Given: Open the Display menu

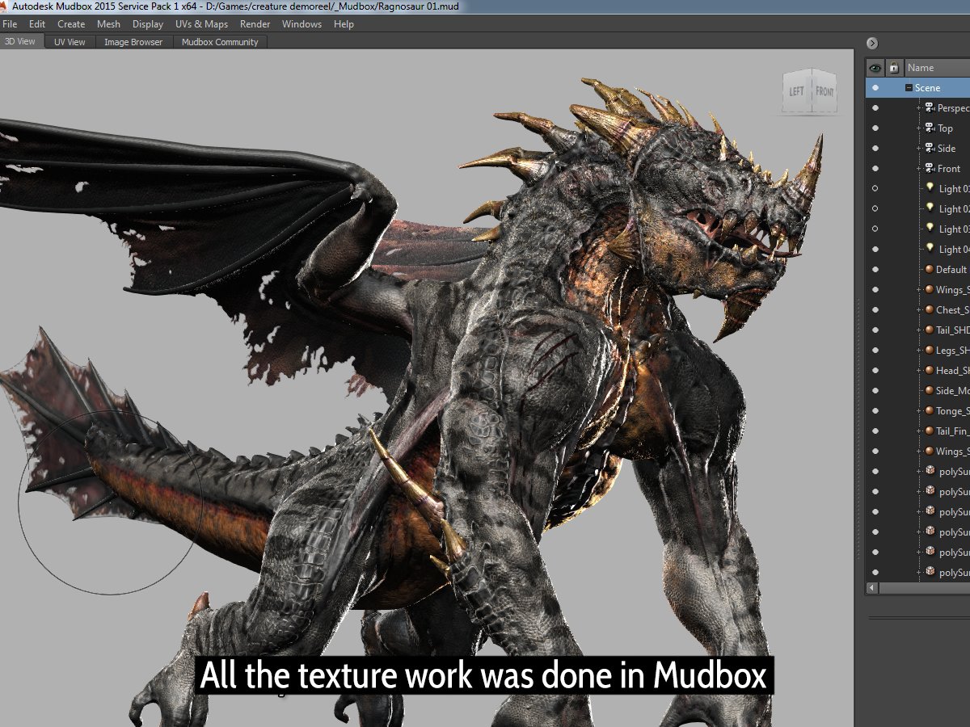Looking at the screenshot, I should (x=148, y=24).
